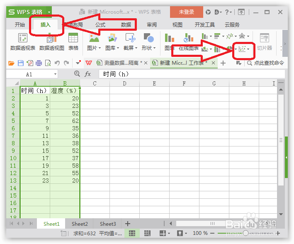
Task: Open the 审阅 ribbon tab
Action: [x=152, y=24]
